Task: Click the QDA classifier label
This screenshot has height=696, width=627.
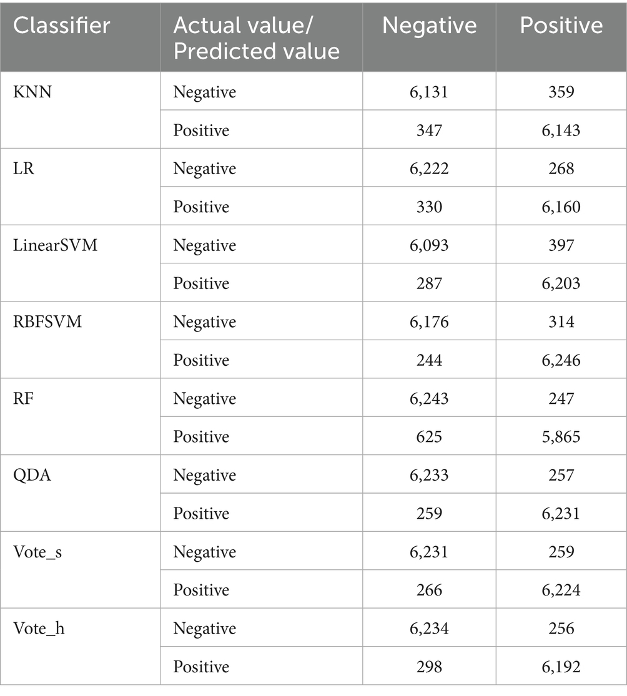Action: [x=29, y=475]
